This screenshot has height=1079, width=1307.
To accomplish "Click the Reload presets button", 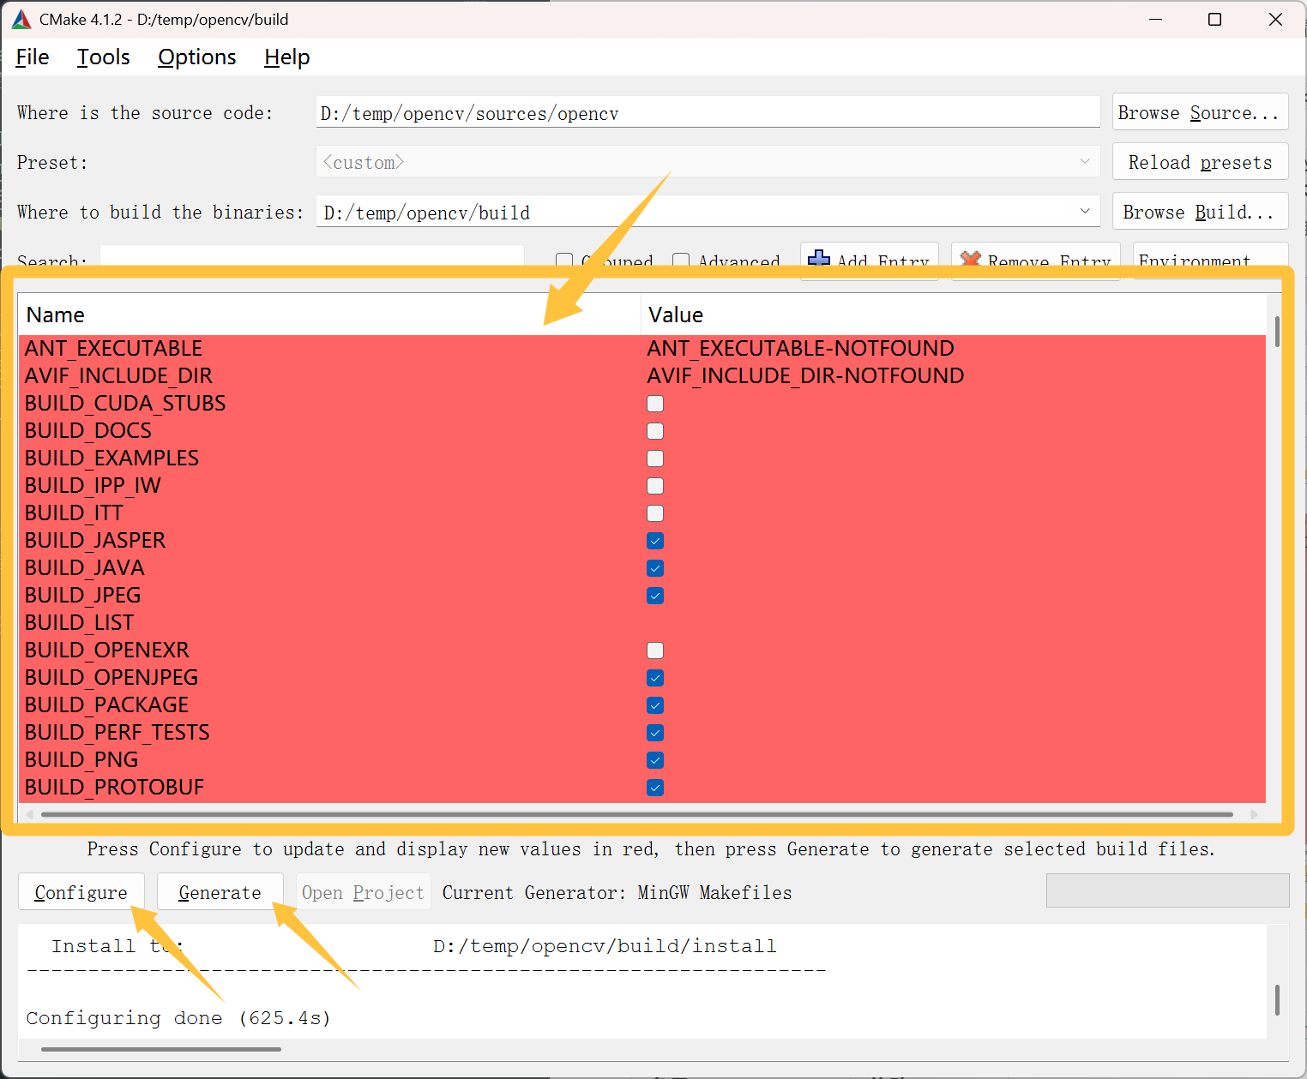I will coord(1199,161).
